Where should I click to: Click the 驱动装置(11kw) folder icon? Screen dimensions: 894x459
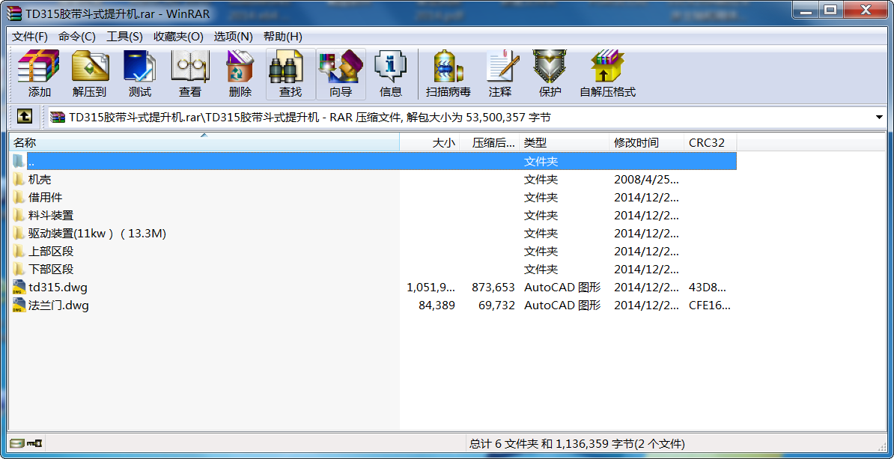(x=19, y=233)
